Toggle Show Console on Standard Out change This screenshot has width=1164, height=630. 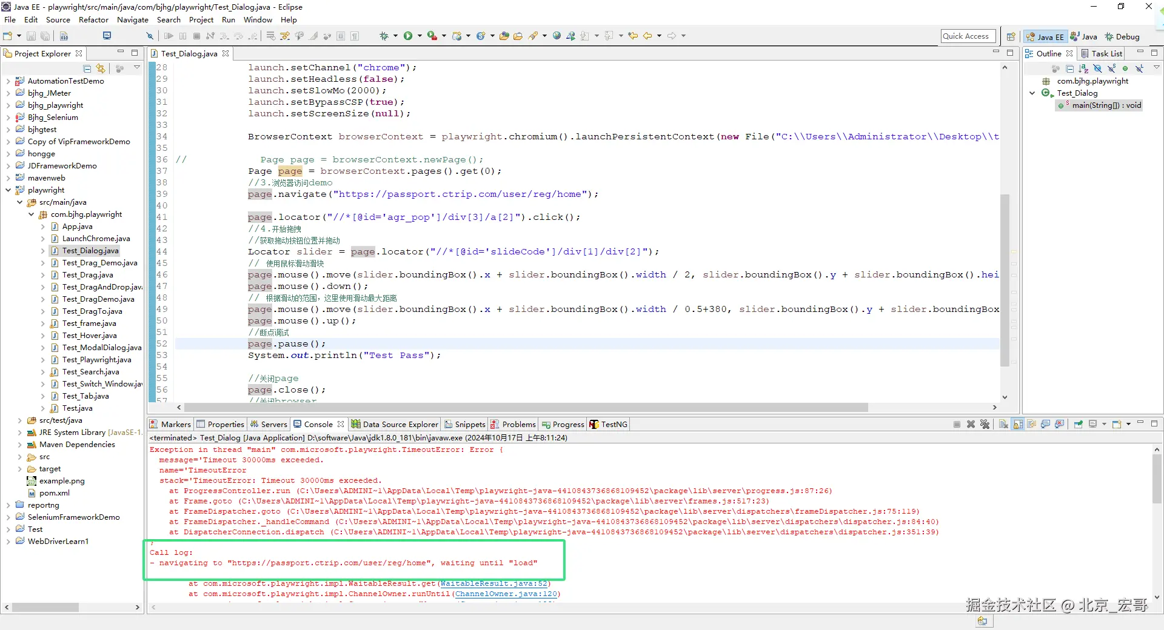click(1045, 425)
